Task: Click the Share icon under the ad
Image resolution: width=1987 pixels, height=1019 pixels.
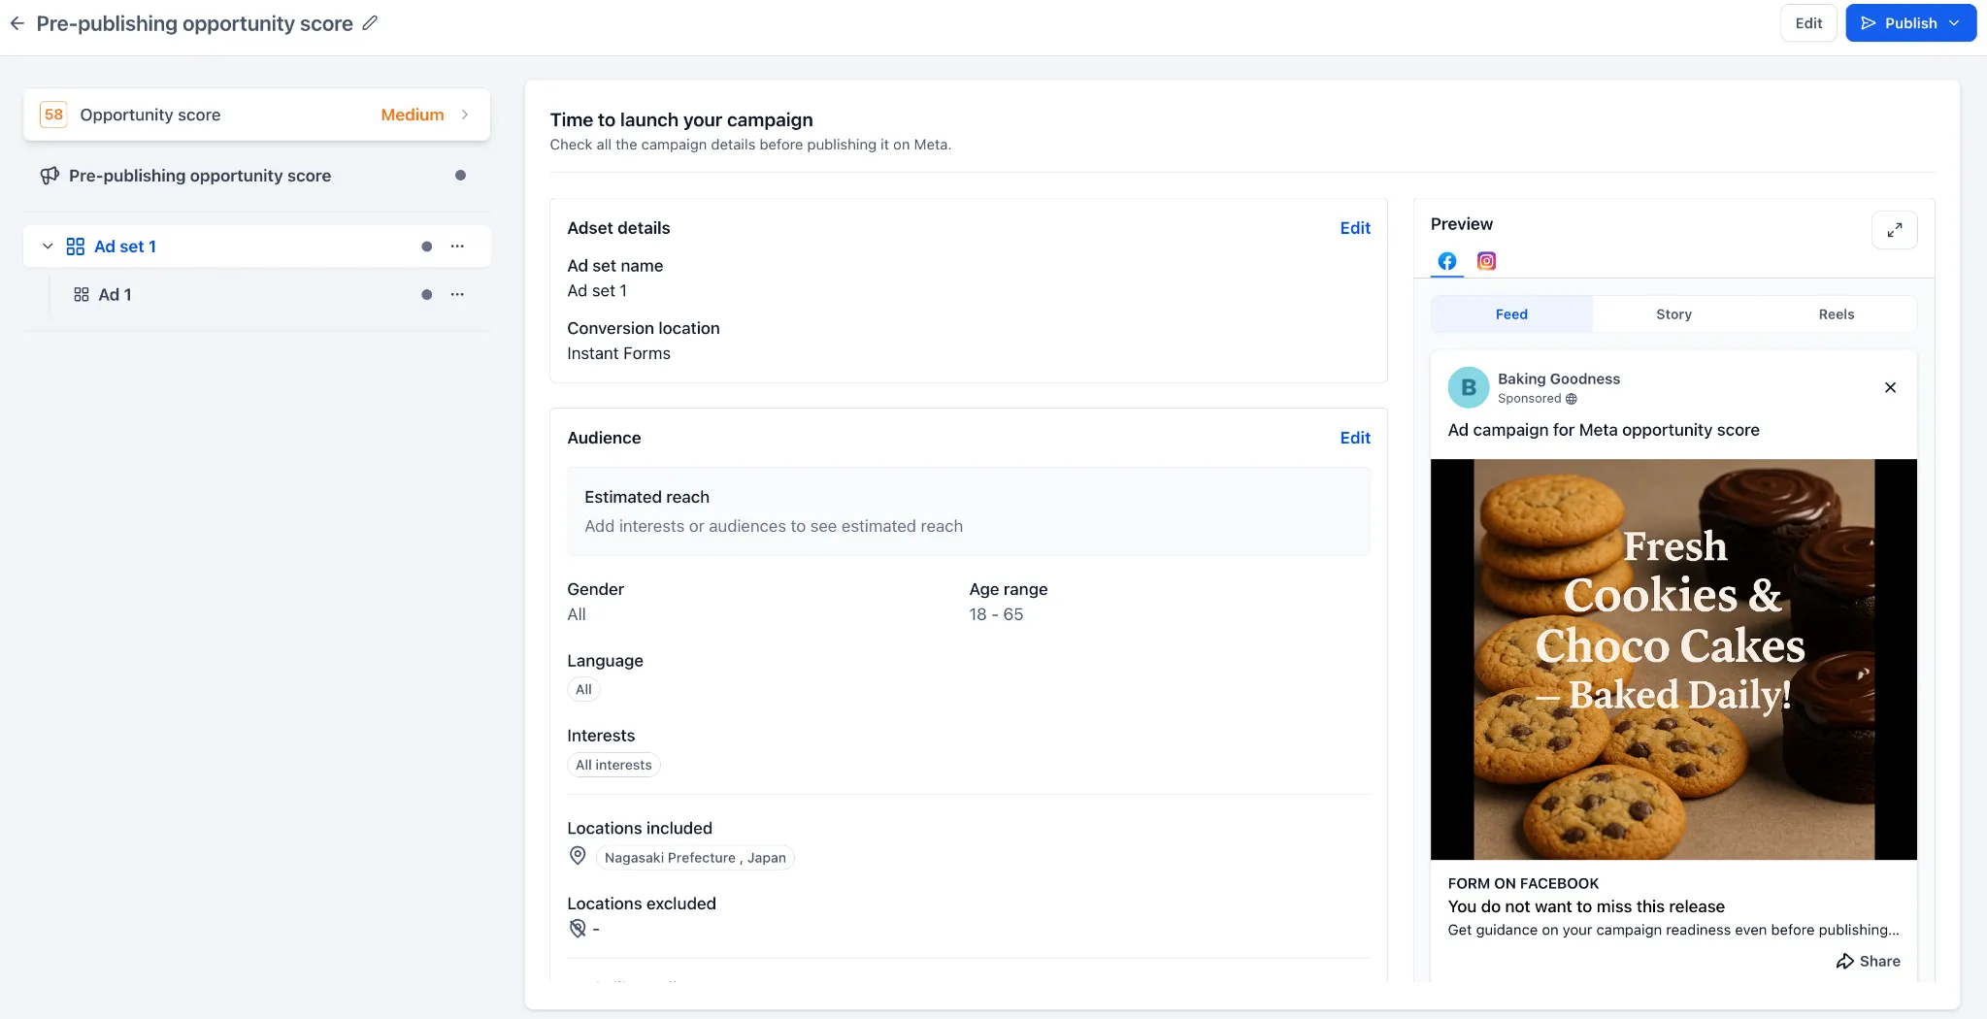Action: point(1844,961)
